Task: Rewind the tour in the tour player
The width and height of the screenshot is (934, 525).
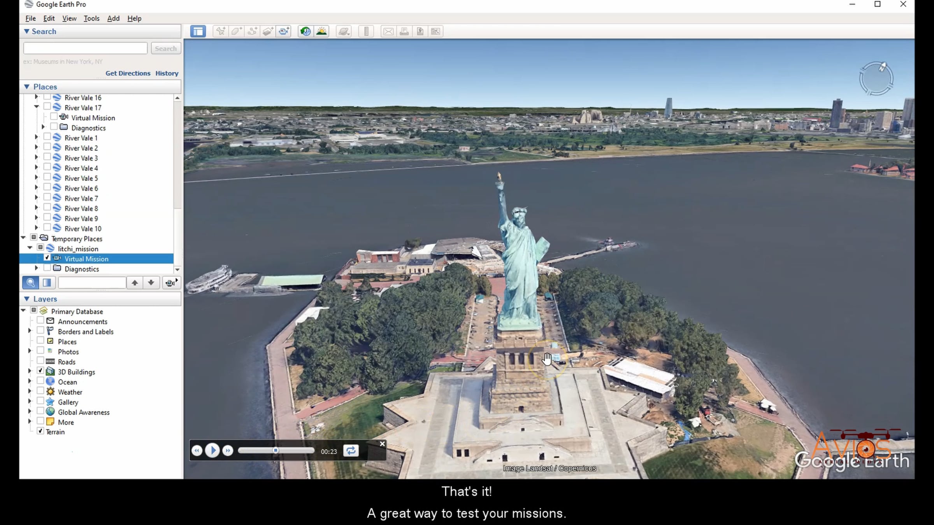Action: [197, 451]
